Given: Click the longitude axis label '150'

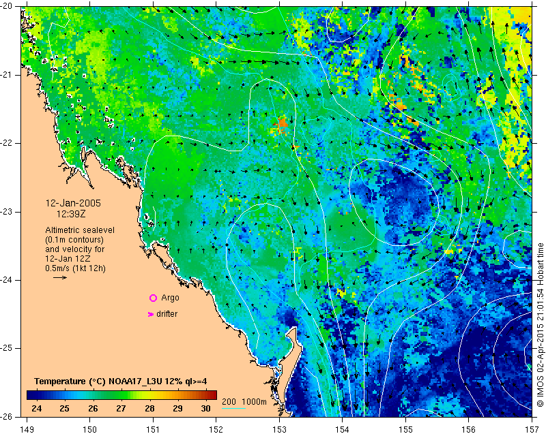Looking at the screenshot, I should 90,430.
